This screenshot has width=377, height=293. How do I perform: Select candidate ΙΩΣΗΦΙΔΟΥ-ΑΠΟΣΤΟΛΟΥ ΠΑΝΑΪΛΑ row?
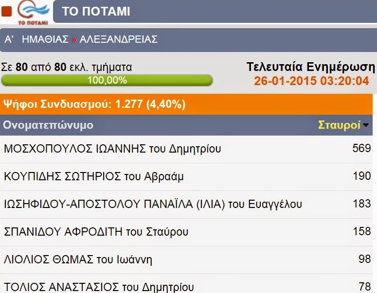[186, 205]
